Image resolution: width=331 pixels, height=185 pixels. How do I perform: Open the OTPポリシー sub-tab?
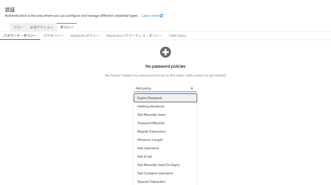[53, 36]
